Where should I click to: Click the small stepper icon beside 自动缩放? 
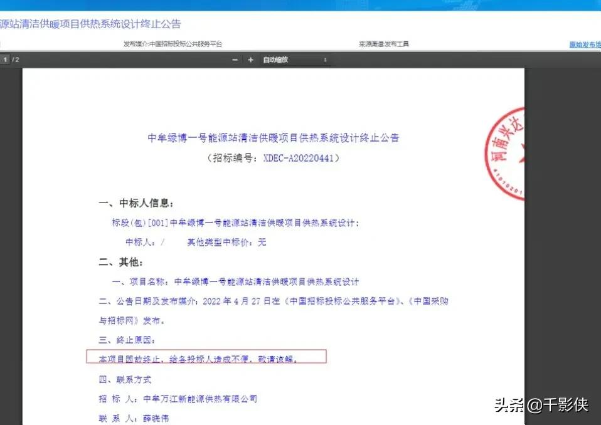click(324, 60)
